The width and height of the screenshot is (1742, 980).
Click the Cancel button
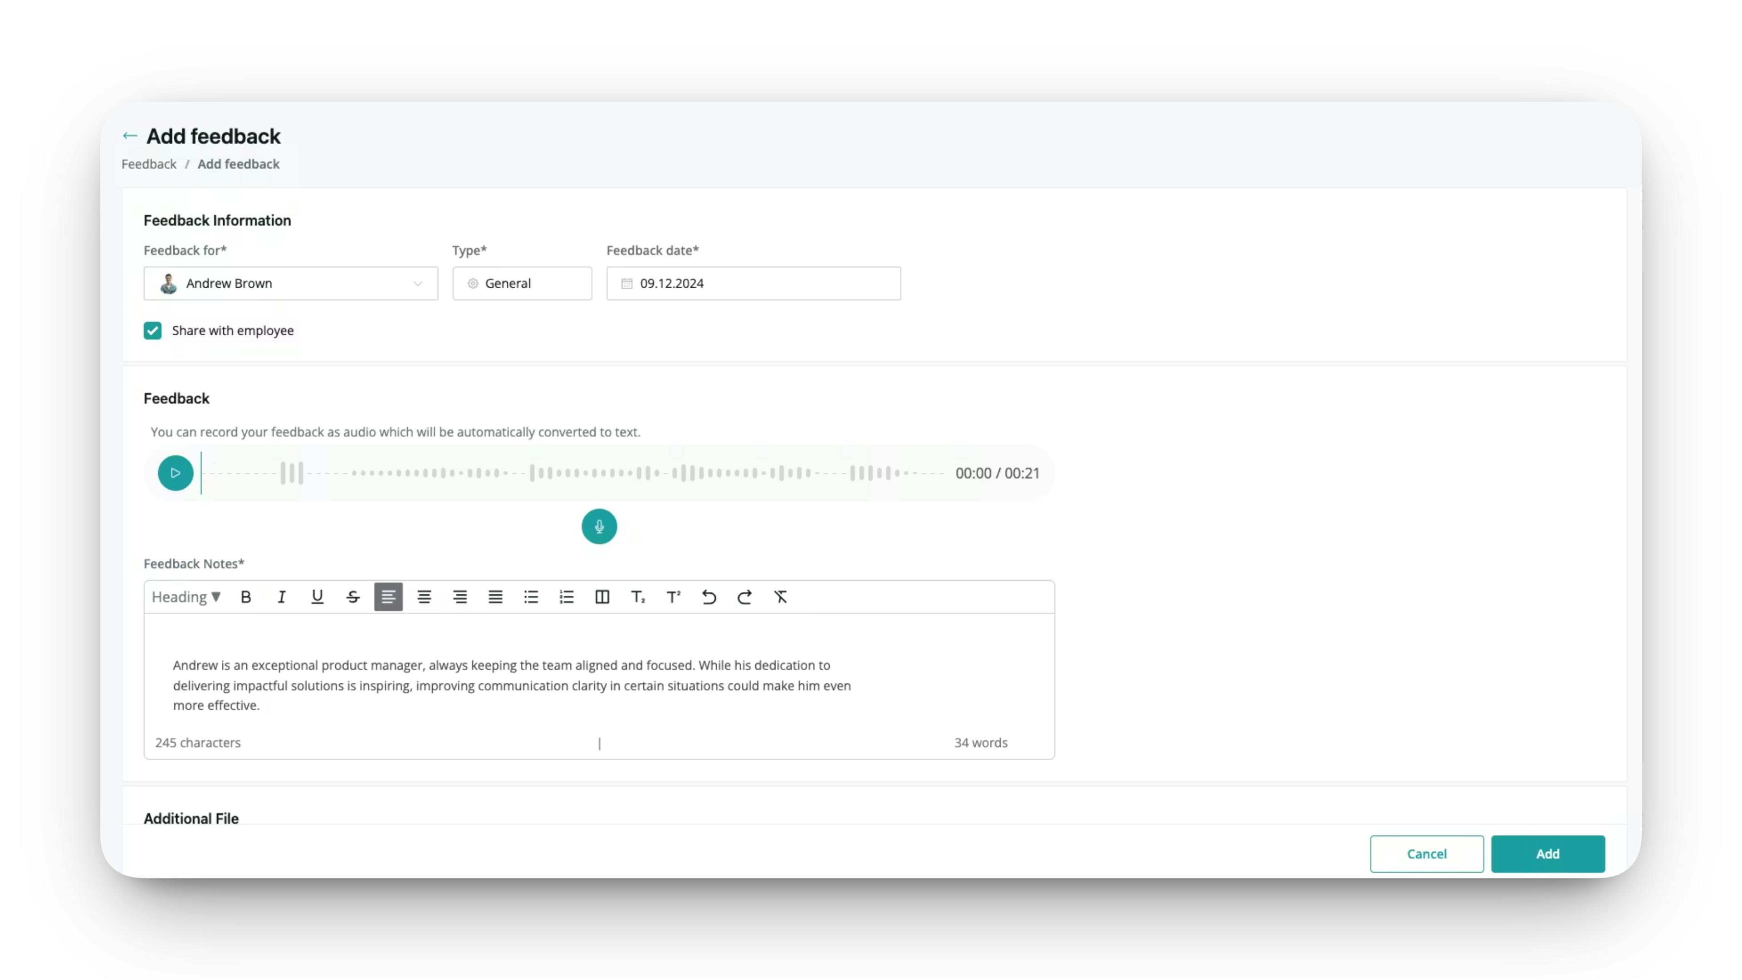point(1427,854)
